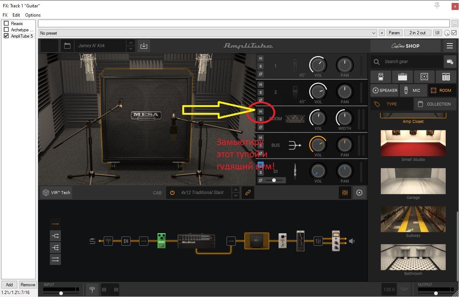Solo mic 2 channel

click(260, 92)
